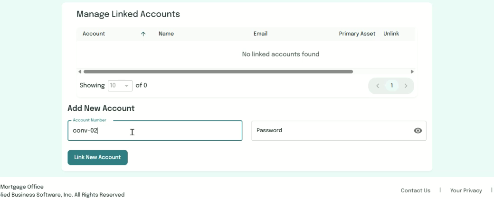
Task: Click the Email column header
Action: coord(260,34)
